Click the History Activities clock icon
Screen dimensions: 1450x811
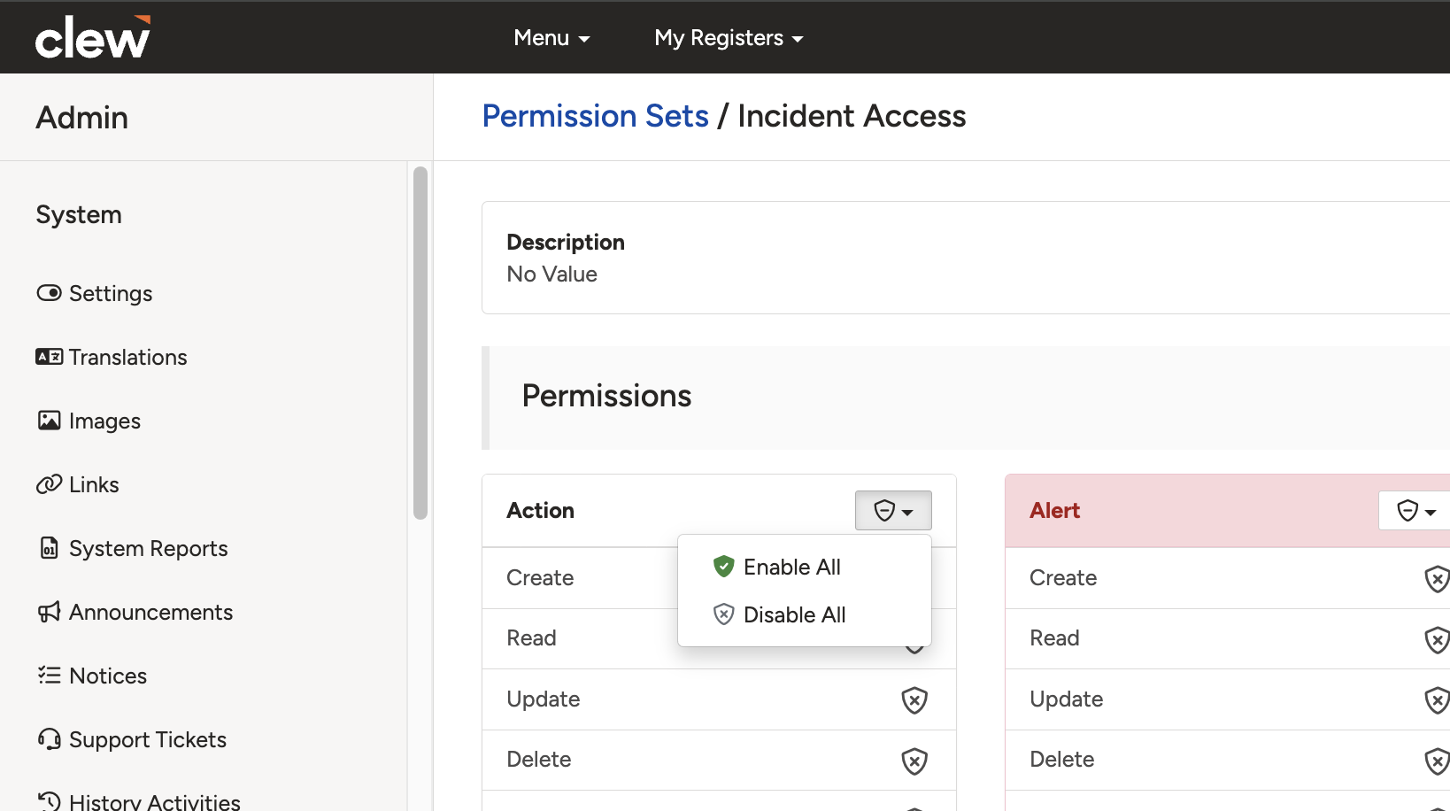coord(49,802)
